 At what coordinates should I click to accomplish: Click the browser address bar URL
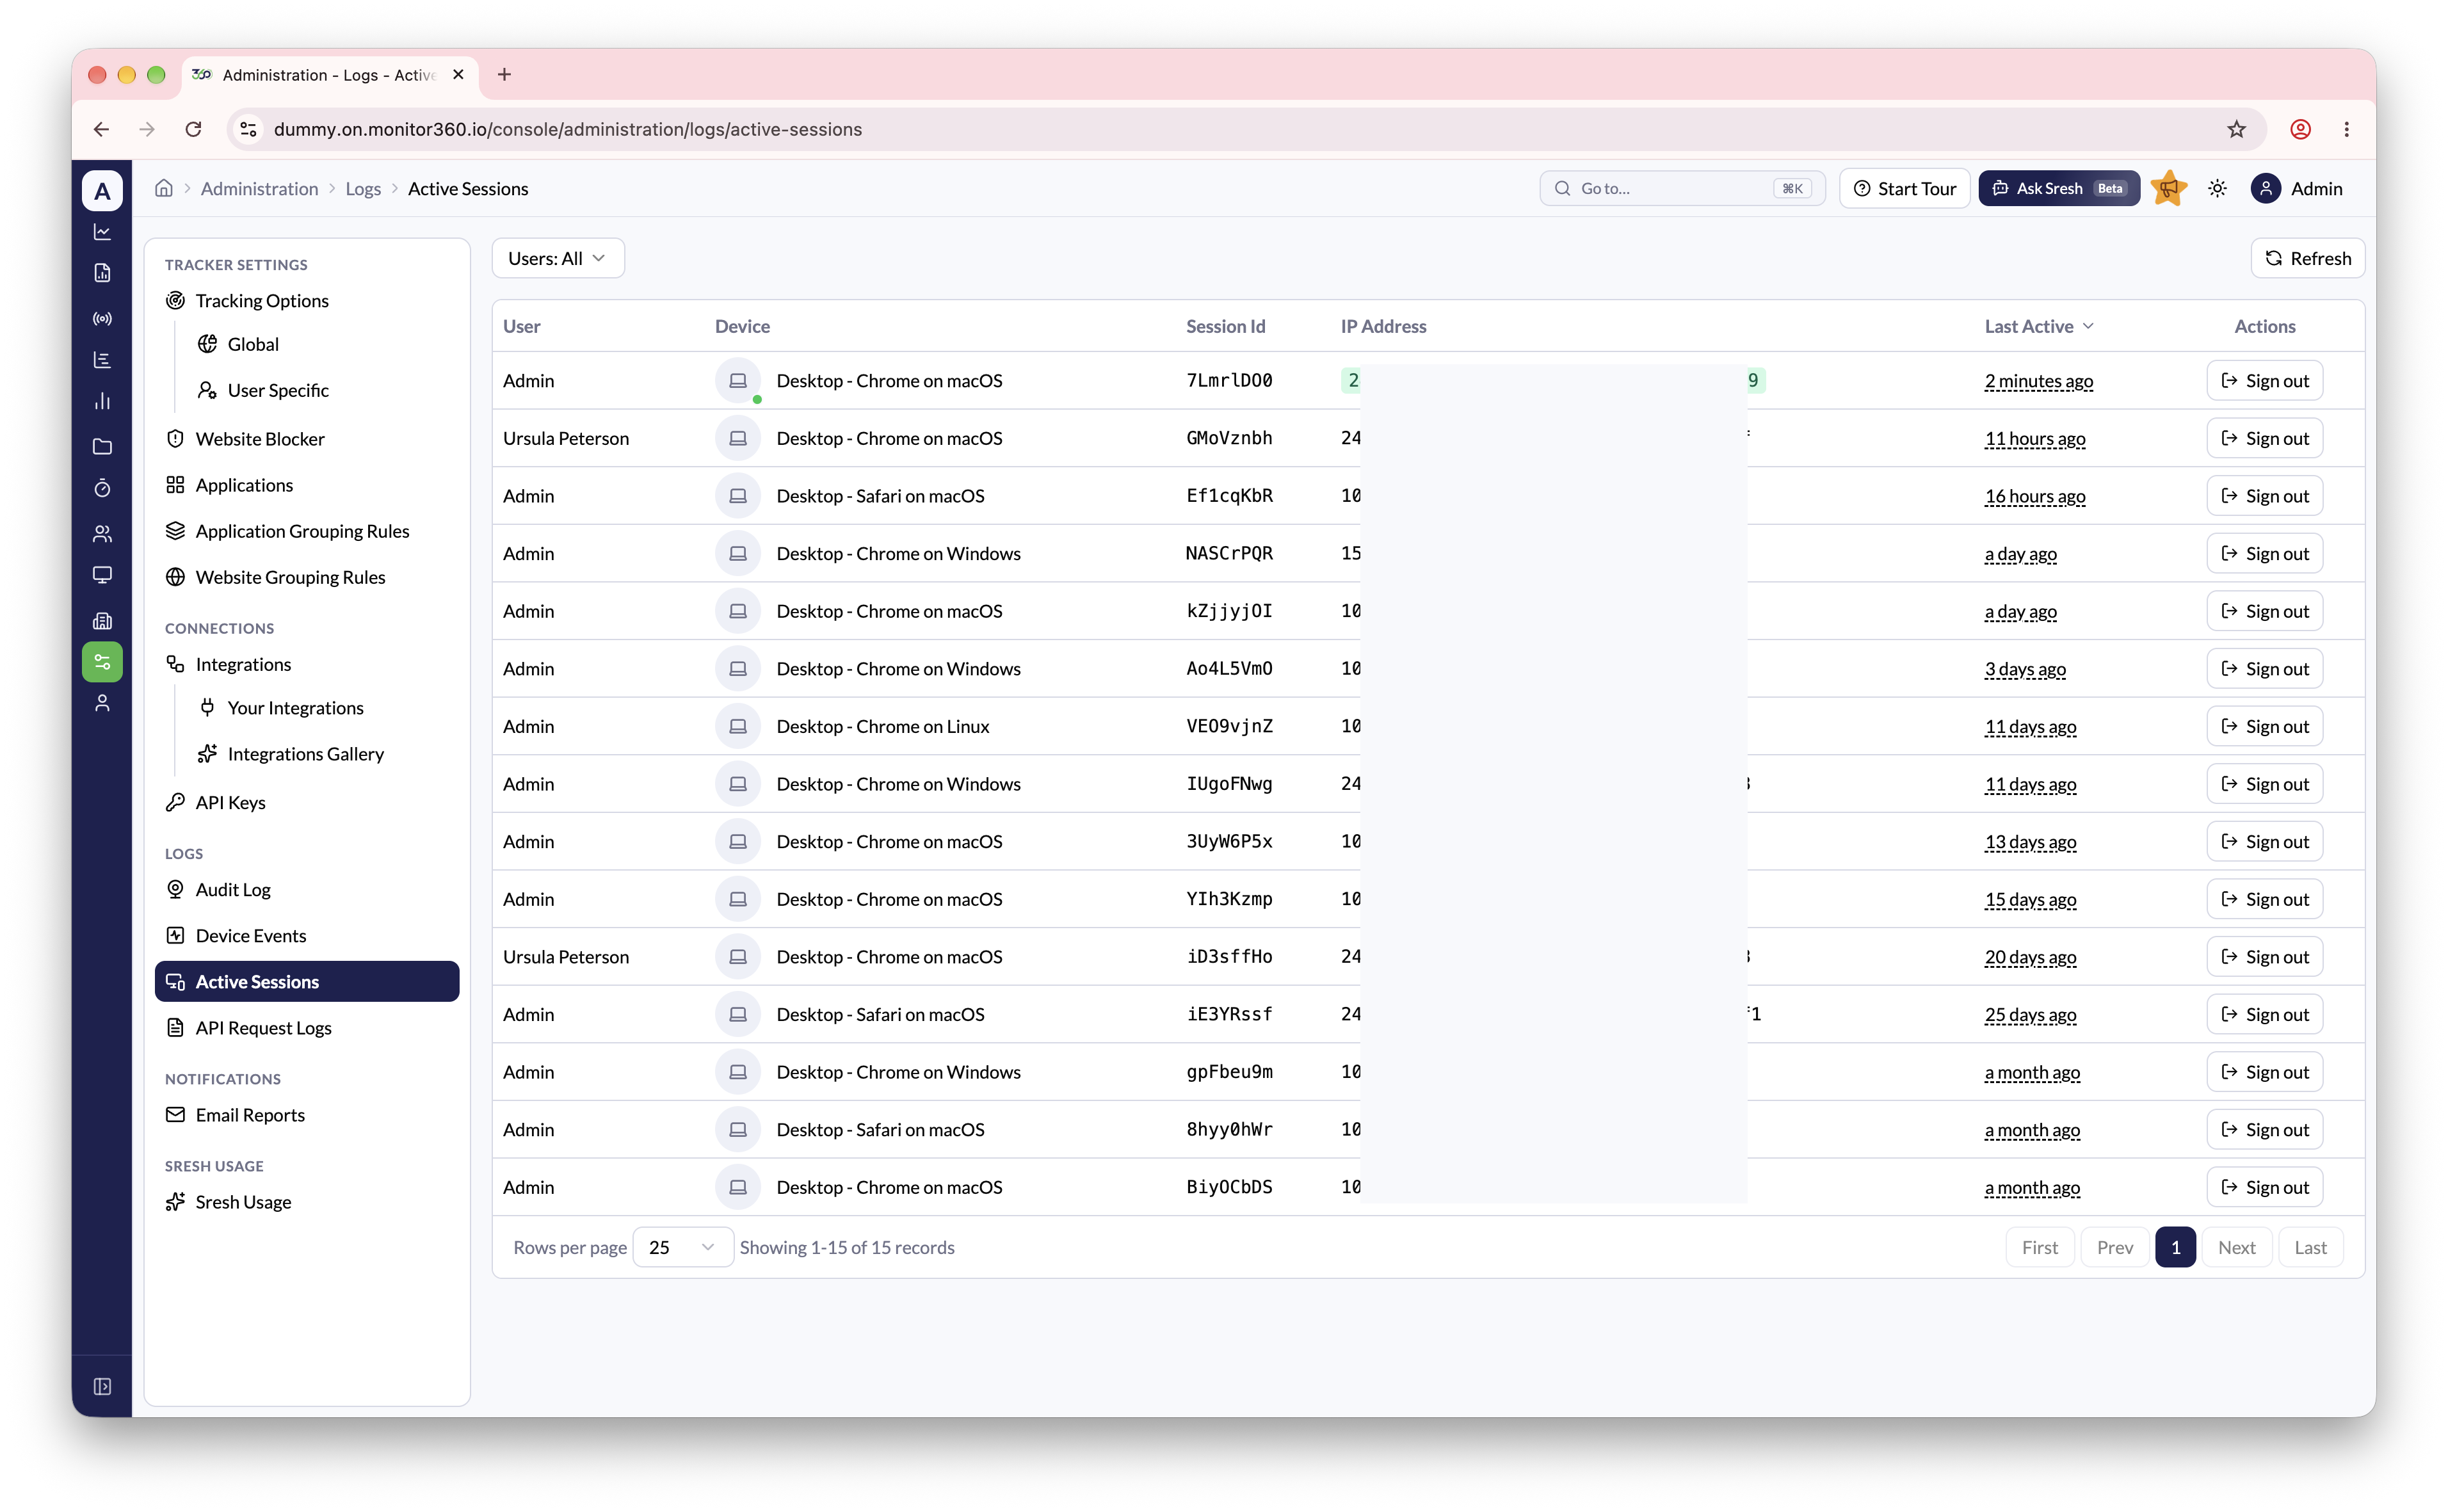coord(567,129)
